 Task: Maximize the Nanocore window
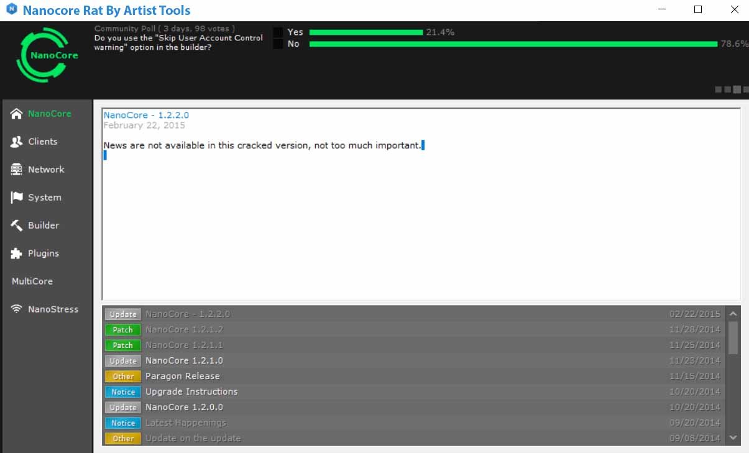698,9
